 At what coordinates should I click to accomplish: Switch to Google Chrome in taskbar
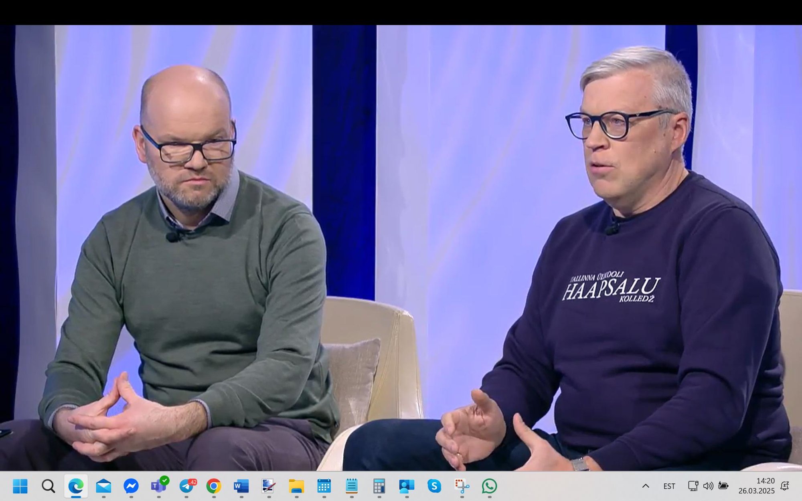[214, 486]
